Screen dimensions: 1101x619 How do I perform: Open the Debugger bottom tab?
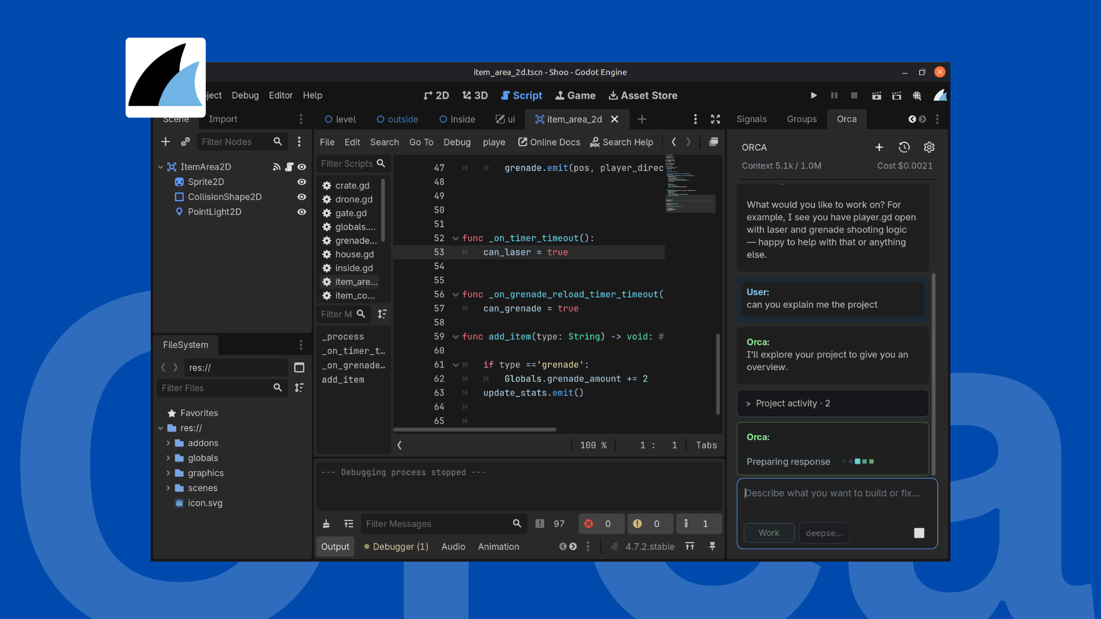[396, 547]
